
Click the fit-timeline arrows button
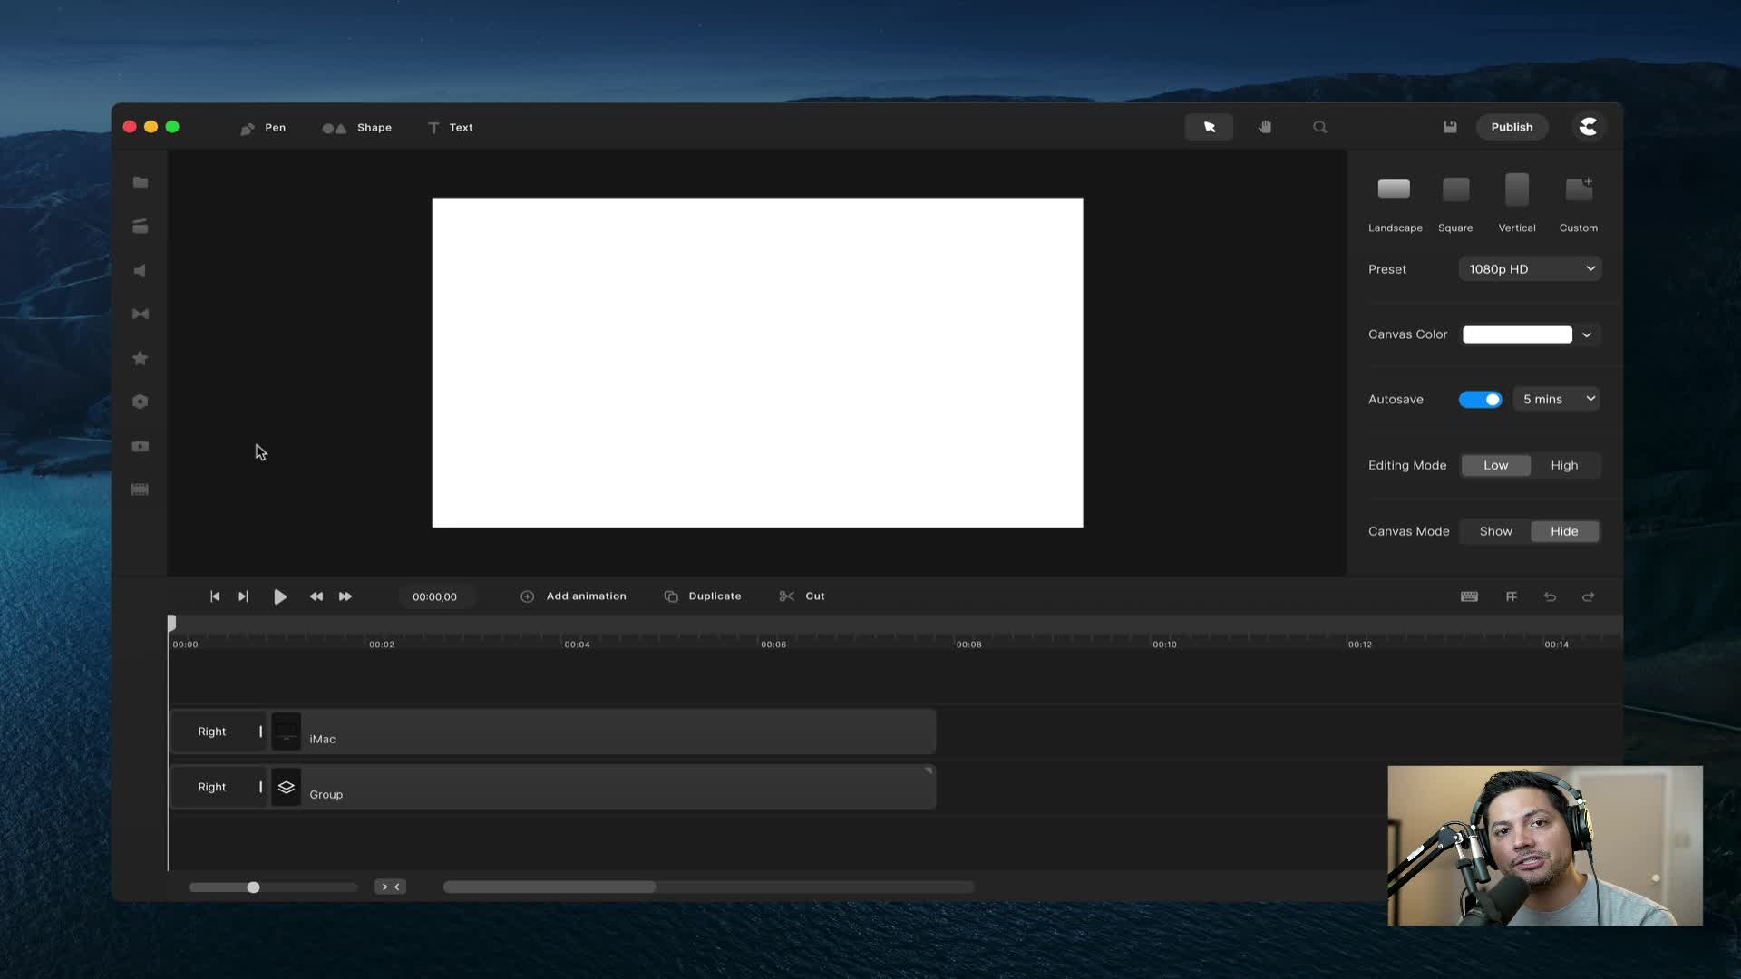pos(391,887)
